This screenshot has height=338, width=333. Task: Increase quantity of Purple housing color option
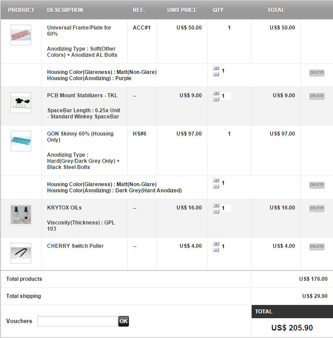[216, 68]
